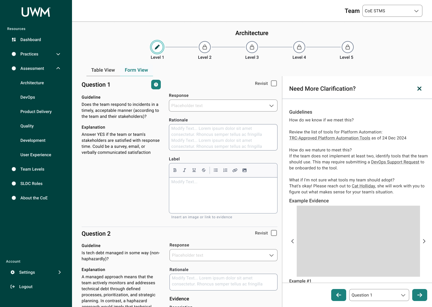Click the Level 2 lock step icon

(205, 47)
